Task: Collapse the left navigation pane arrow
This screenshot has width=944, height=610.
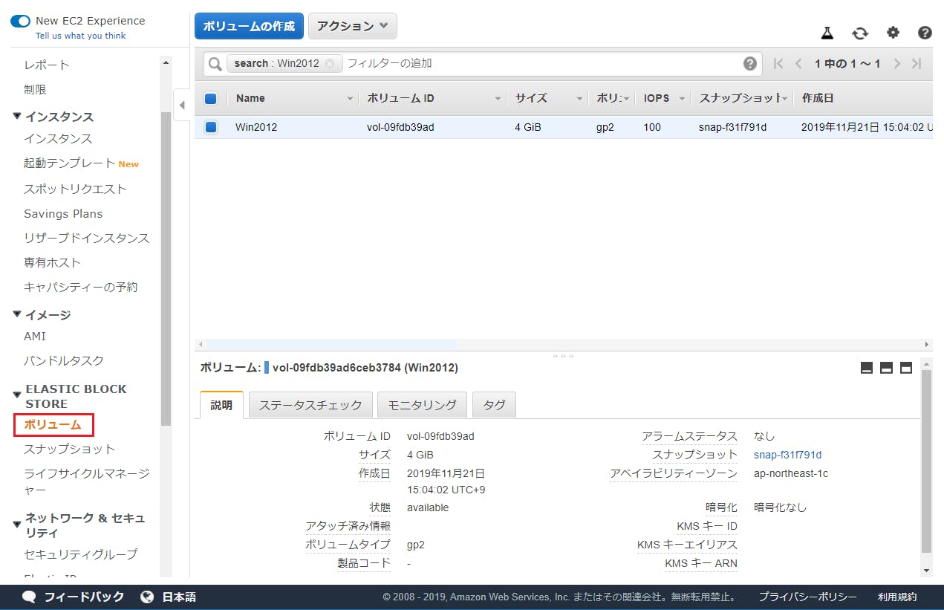Action: 182,105
